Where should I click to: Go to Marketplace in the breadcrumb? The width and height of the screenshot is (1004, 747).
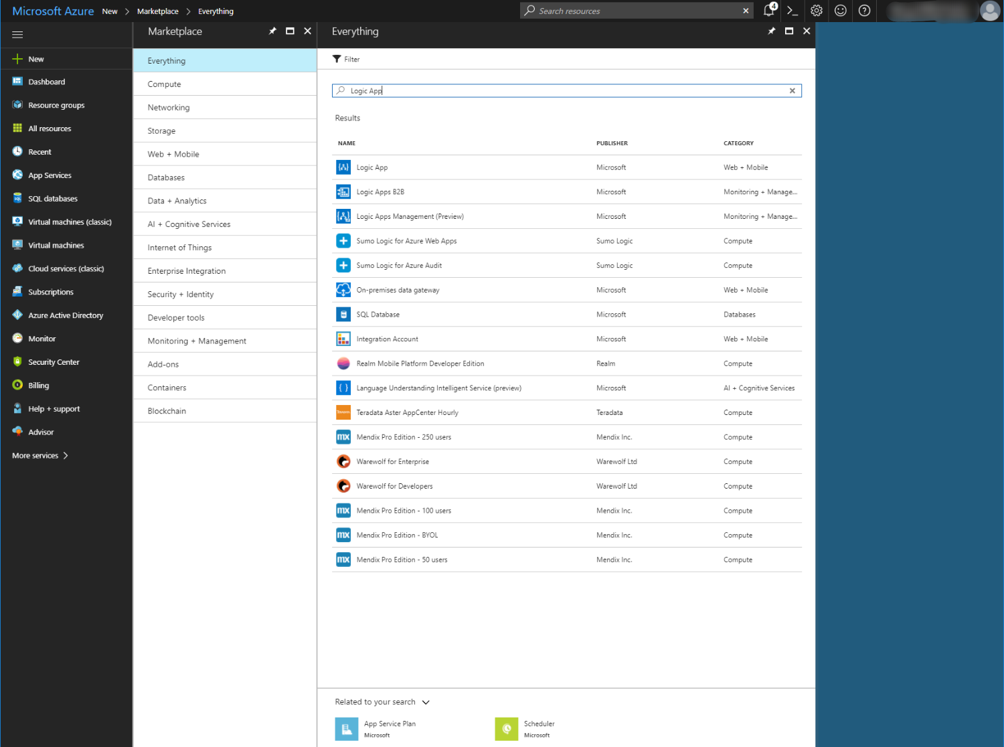158,11
